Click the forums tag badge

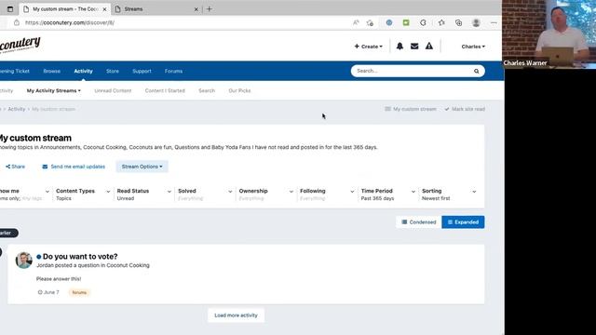click(79, 292)
